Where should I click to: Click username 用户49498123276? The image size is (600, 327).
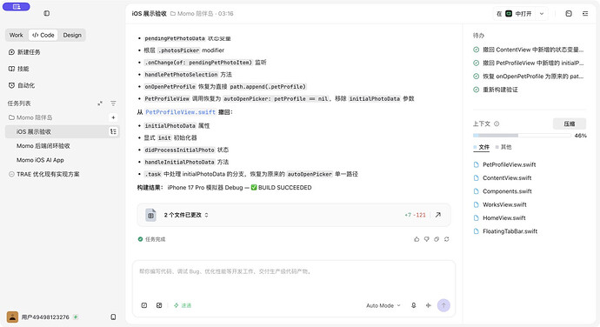(45, 317)
